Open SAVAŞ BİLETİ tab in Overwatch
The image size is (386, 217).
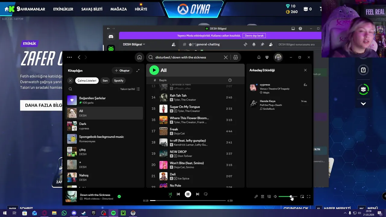point(92,9)
